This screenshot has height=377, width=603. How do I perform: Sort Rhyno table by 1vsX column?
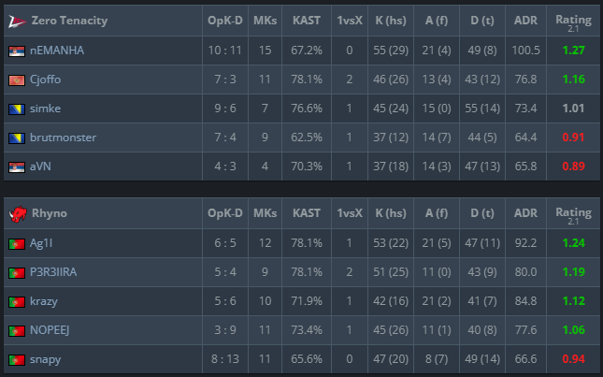pyautogui.click(x=349, y=213)
